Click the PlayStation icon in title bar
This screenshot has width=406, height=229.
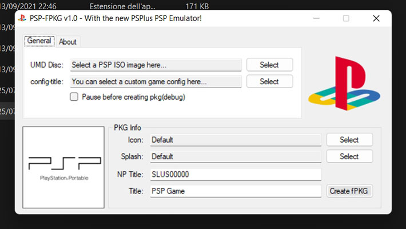(x=22, y=18)
